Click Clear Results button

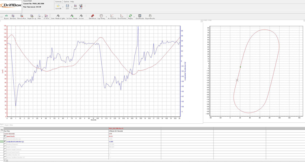click(x=140, y=16)
